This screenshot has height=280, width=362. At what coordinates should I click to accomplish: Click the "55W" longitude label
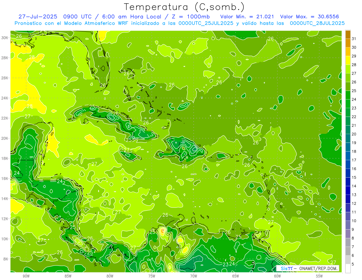[319, 276]
